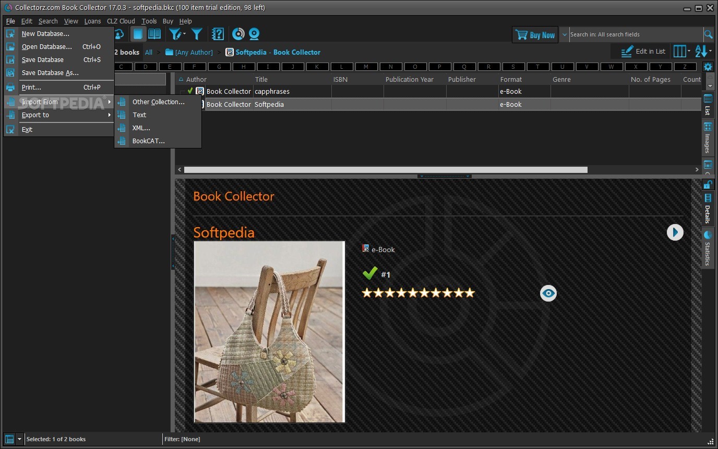Toggle the green checkmark next to #1
The width and height of the screenshot is (718, 449).
point(369,273)
